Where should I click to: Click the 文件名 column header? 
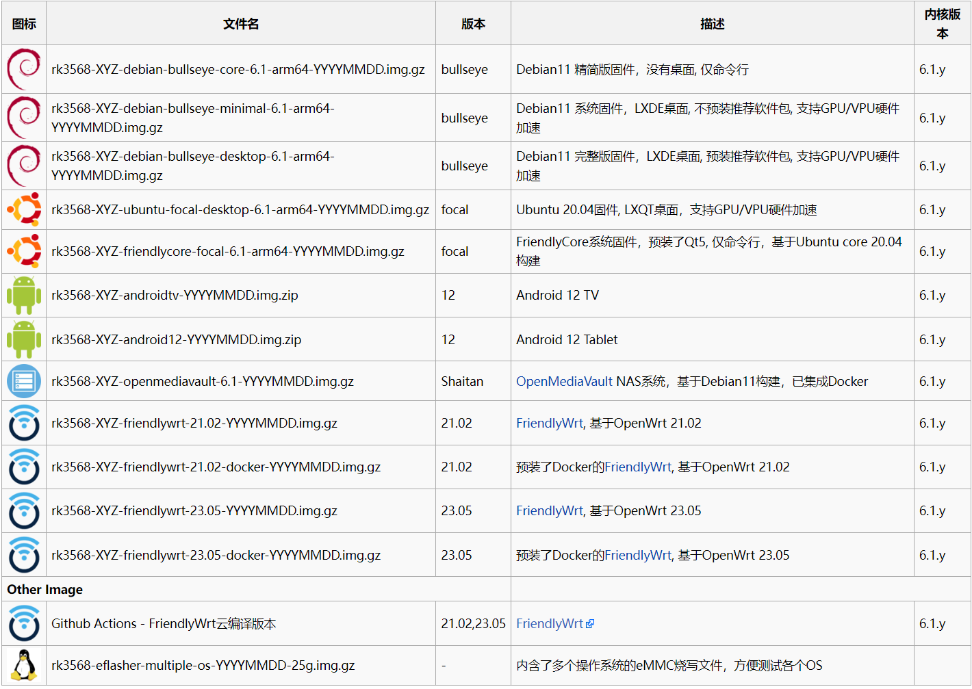pyautogui.click(x=241, y=24)
